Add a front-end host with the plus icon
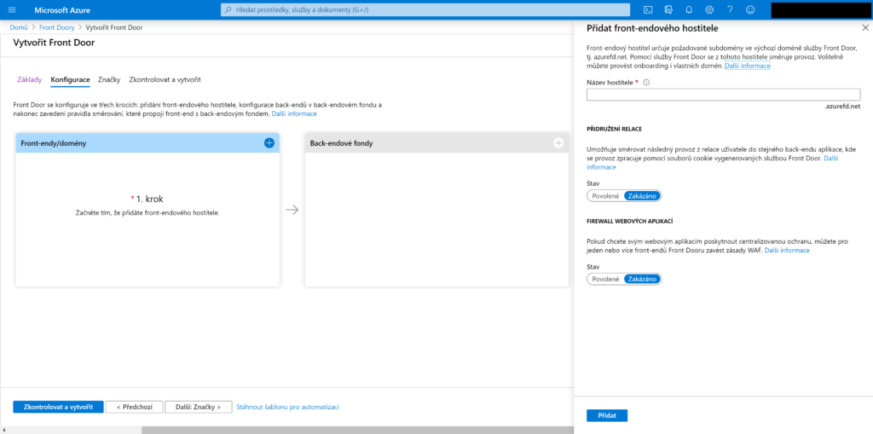This screenshot has width=873, height=434. [269, 143]
